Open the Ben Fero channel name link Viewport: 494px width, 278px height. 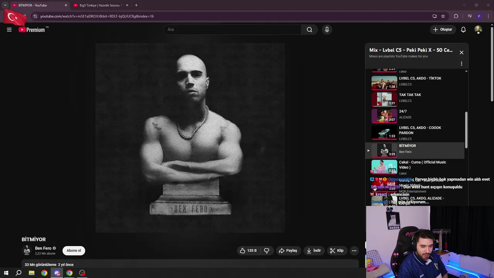[x=43, y=248]
